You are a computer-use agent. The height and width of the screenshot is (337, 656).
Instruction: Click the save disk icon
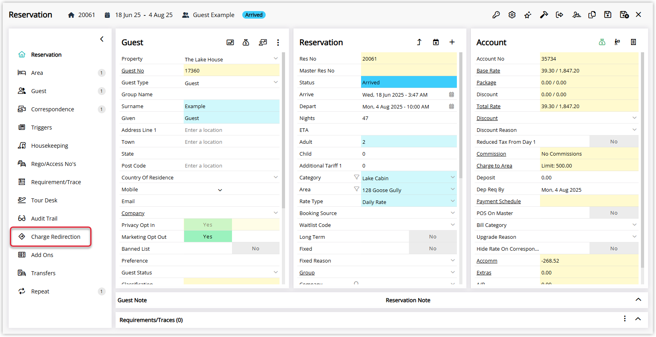point(608,15)
